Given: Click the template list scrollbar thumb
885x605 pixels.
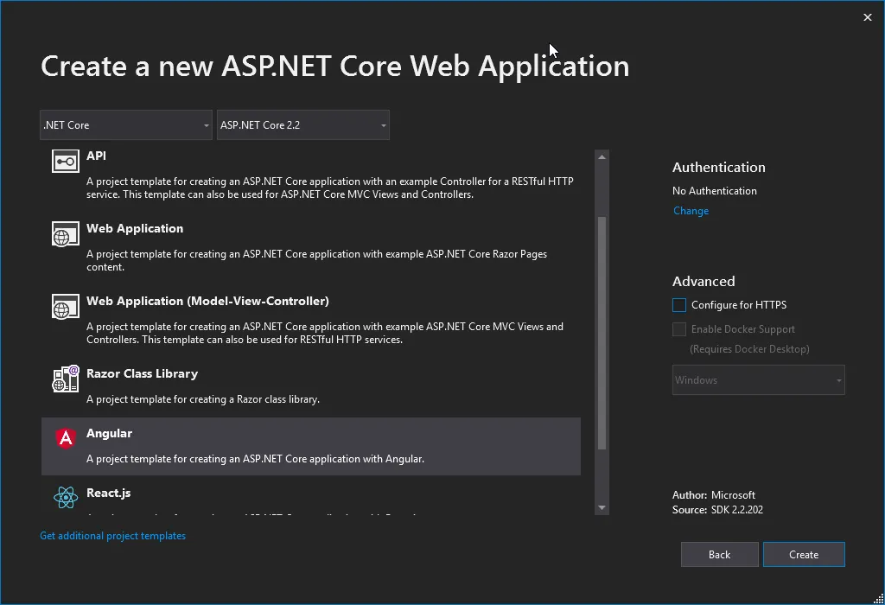Looking at the screenshot, I should (602, 333).
